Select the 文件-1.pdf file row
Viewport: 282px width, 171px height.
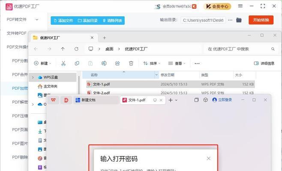click(170, 84)
